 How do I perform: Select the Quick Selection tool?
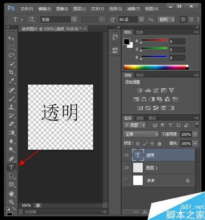click(x=11, y=64)
